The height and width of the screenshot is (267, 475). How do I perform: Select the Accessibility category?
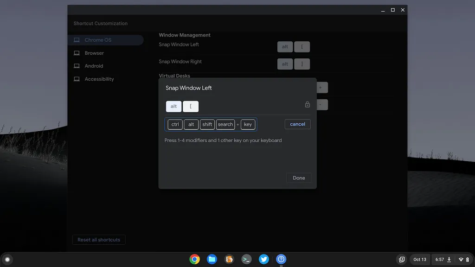pyautogui.click(x=98, y=79)
